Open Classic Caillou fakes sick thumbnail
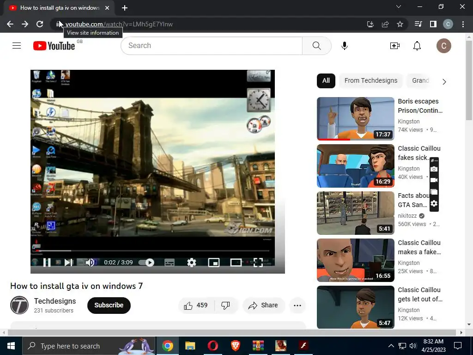 click(355, 166)
